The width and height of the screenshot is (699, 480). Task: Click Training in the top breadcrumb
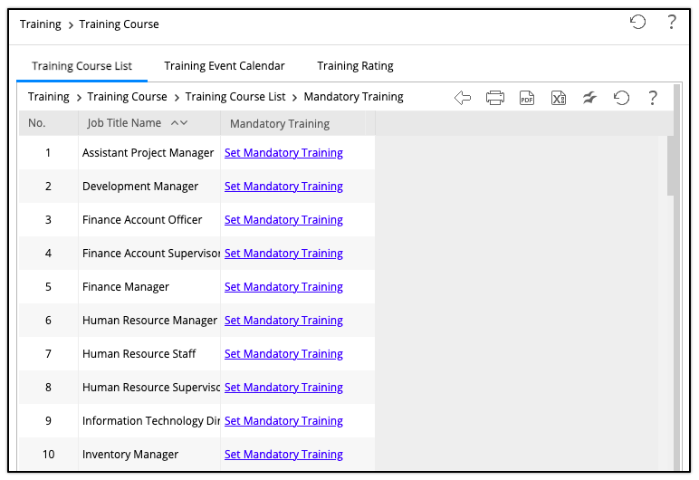click(x=40, y=24)
